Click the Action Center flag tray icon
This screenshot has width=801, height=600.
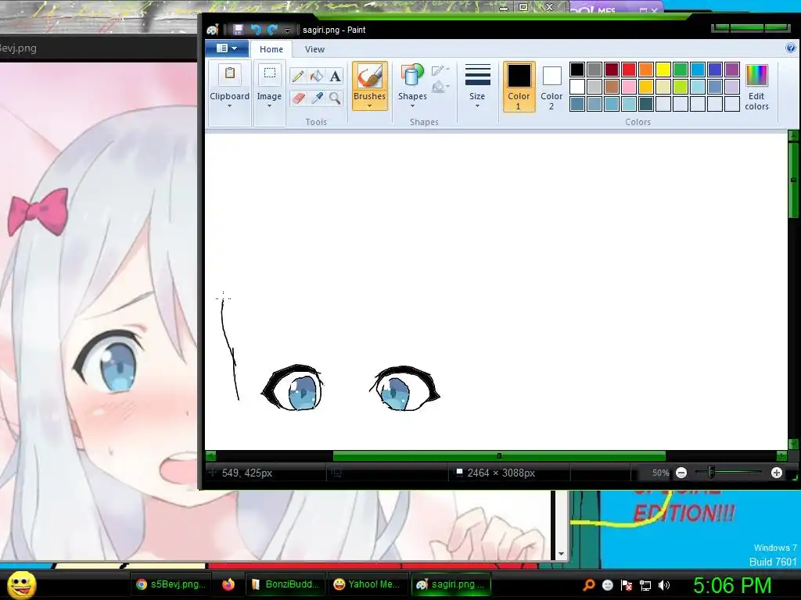(x=627, y=585)
